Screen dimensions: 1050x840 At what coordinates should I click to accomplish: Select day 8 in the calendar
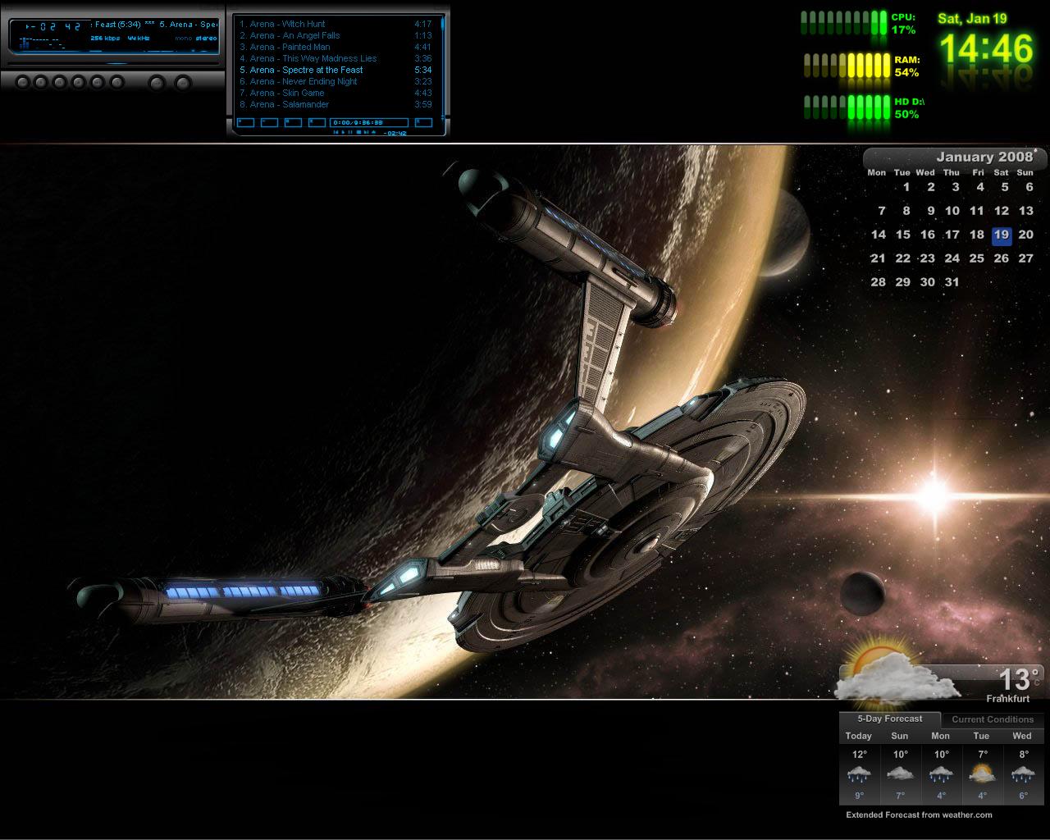(x=906, y=211)
